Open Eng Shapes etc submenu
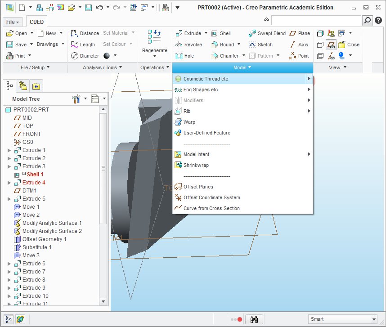 (x=242, y=90)
